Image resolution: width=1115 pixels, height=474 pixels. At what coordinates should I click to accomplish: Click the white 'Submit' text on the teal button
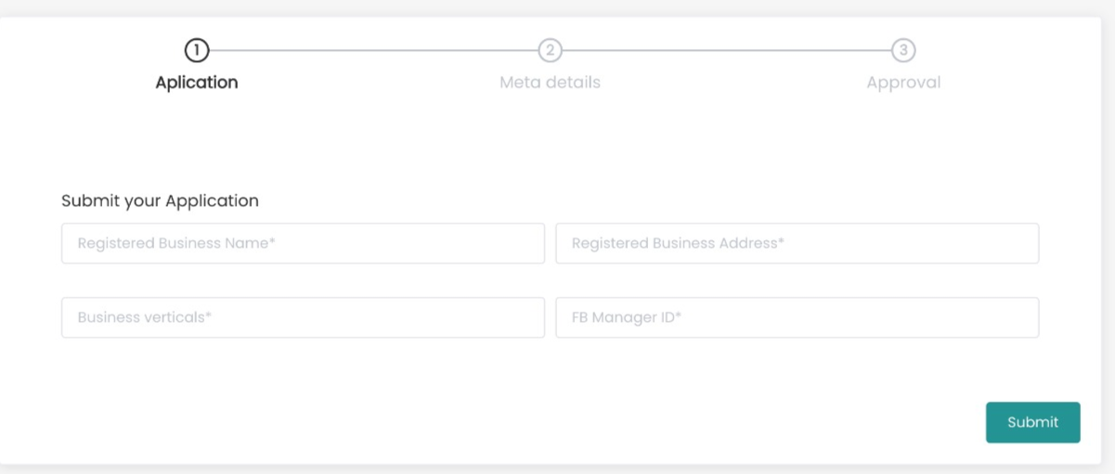pos(1032,422)
